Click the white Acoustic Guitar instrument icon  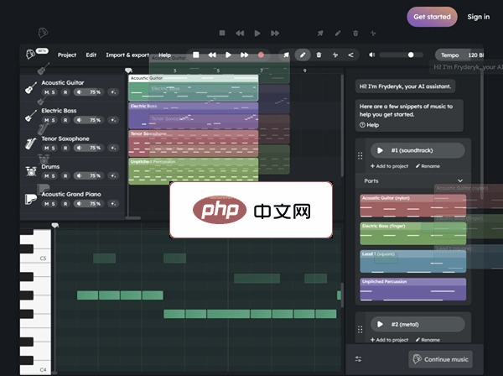(31, 87)
